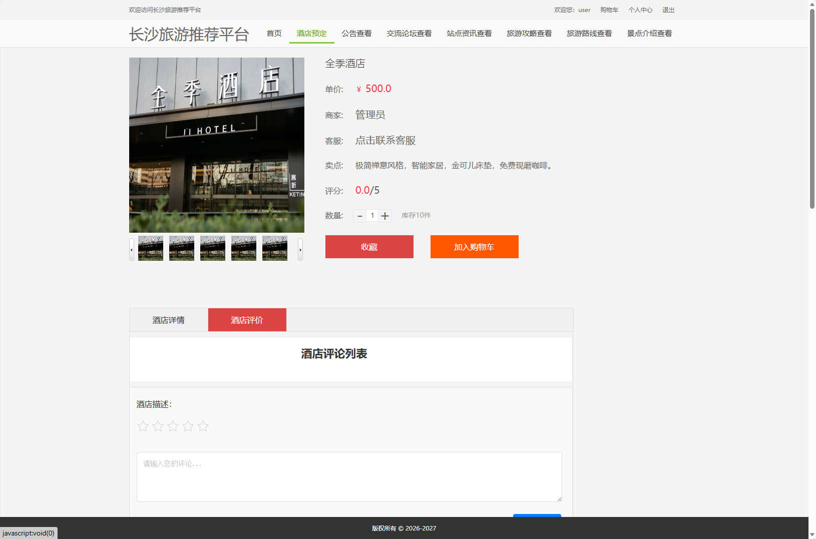This screenshot has width=816, height=539.
Task: Click the 收藏 favorite button
Action: pyautogui.click(x=369, y=247)
